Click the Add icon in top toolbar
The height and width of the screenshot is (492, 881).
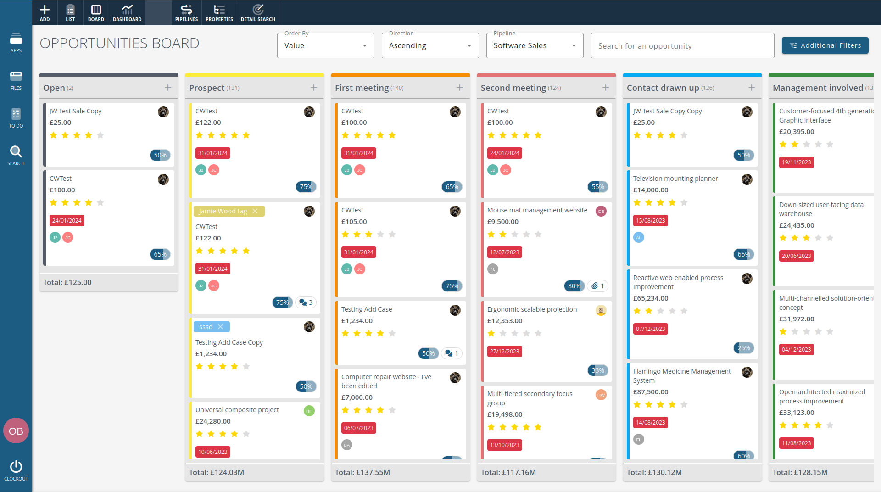[x=45, y=12]
